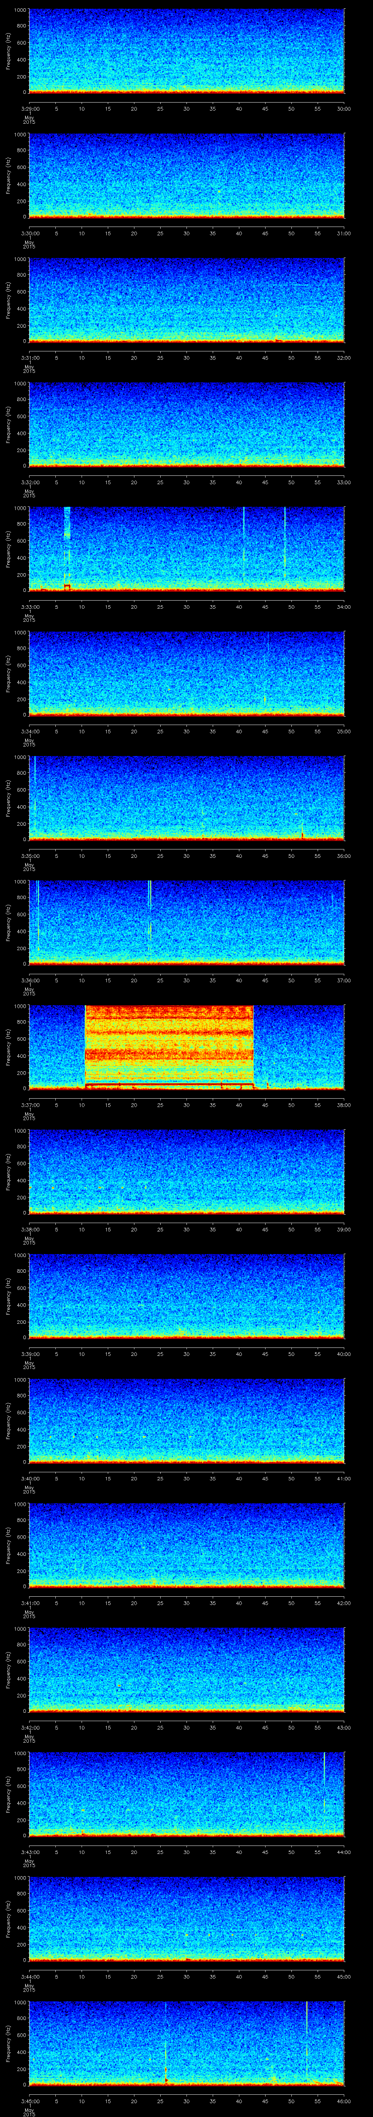Click the 3:37:00 start time label
The height and width of the screenshot is (2117, 373).
30,1104
